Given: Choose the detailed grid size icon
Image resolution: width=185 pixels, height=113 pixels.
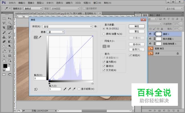Looking at the screenshot, I should point(108,46).
